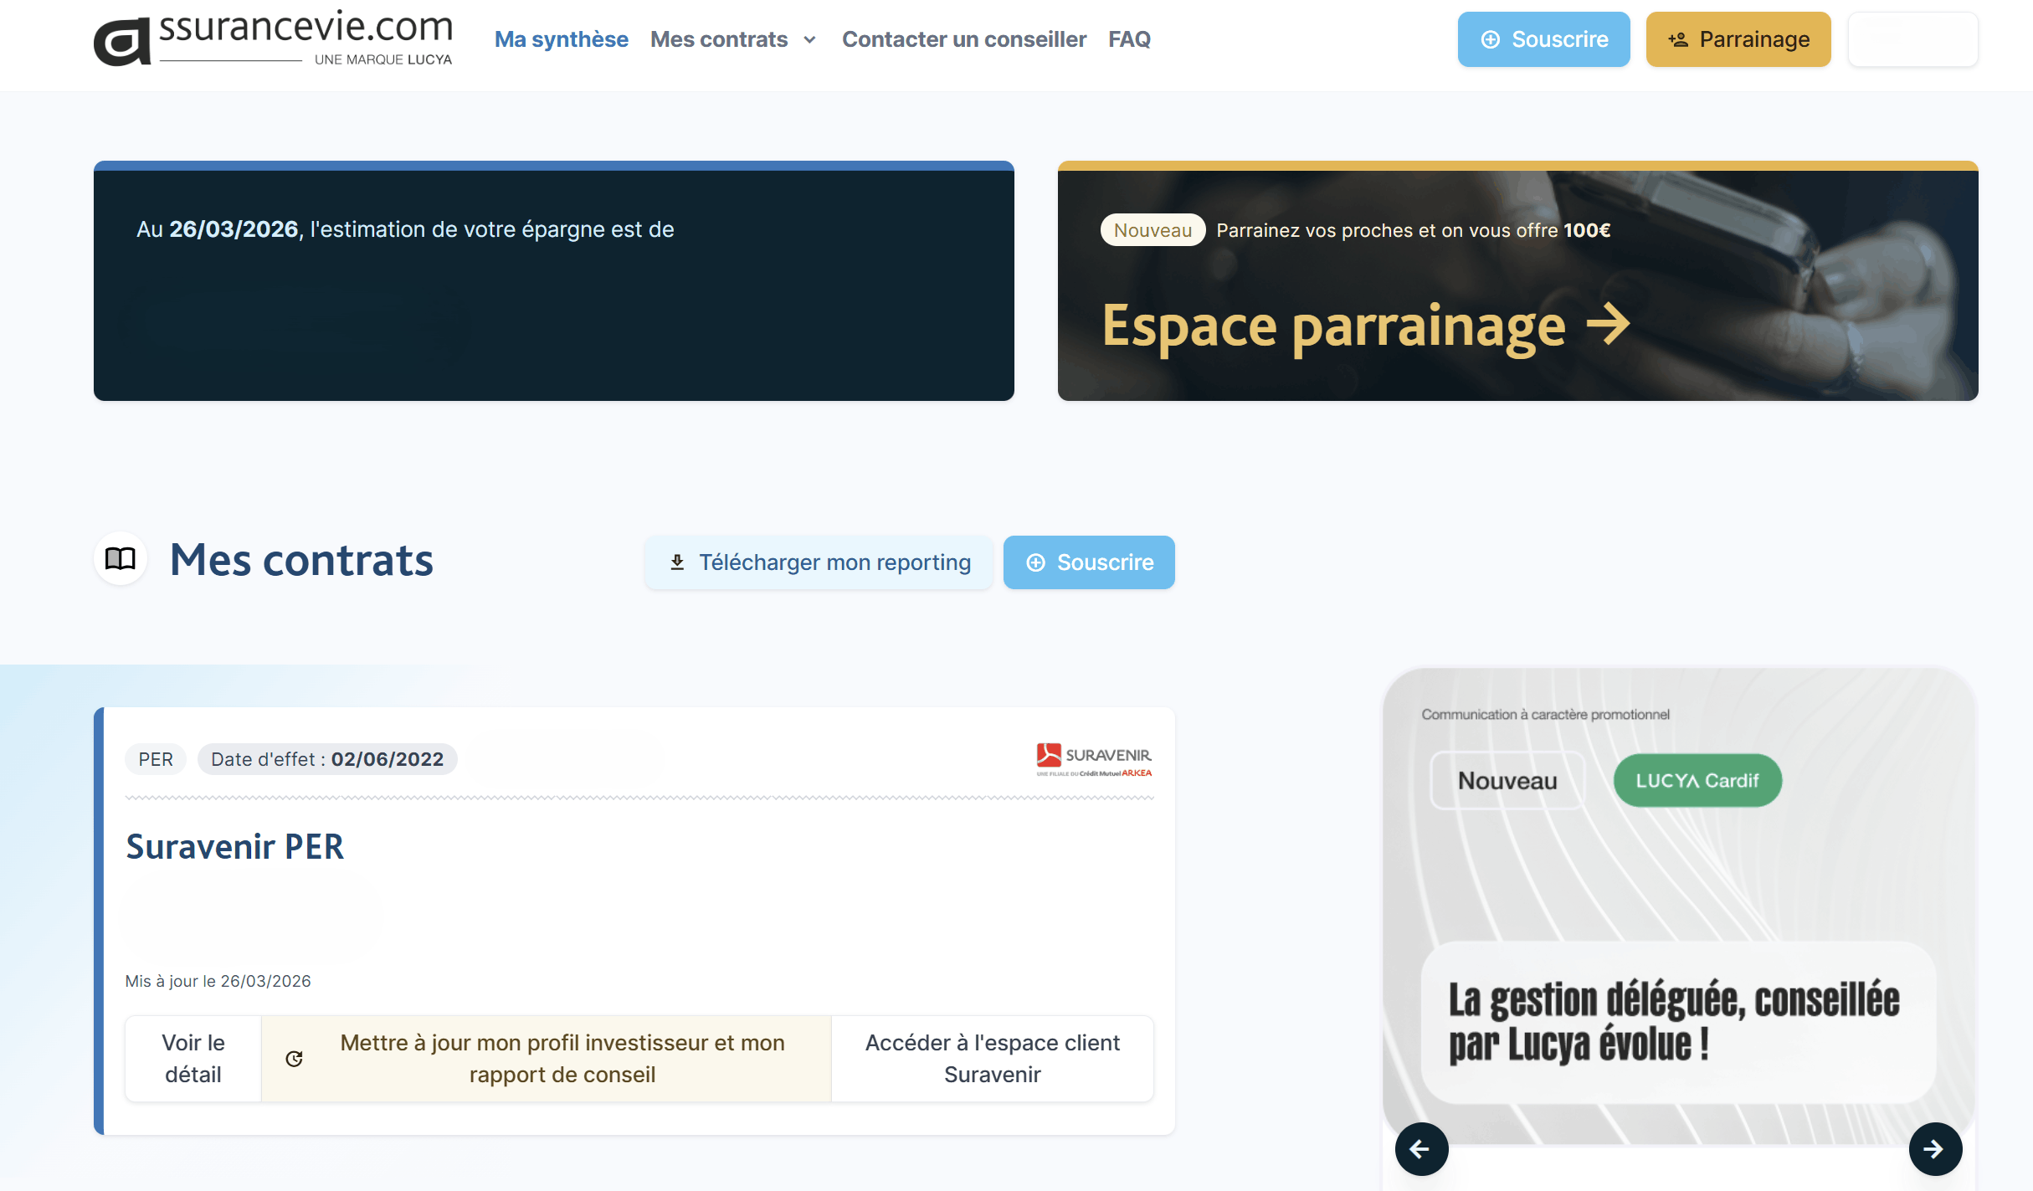Screen dimensions: 2033x1191
Task: Advance the promo carousel with the right arrow
Action: 1935,1149
